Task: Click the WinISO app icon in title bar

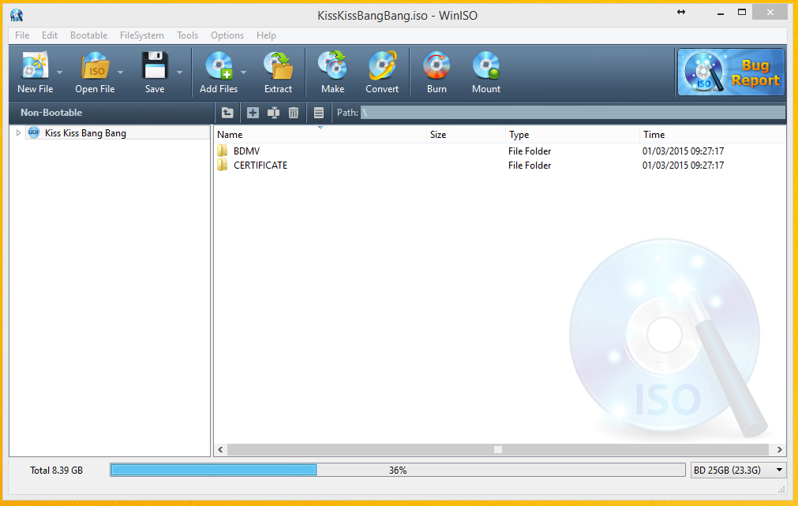Action: [x=17, y=15]
